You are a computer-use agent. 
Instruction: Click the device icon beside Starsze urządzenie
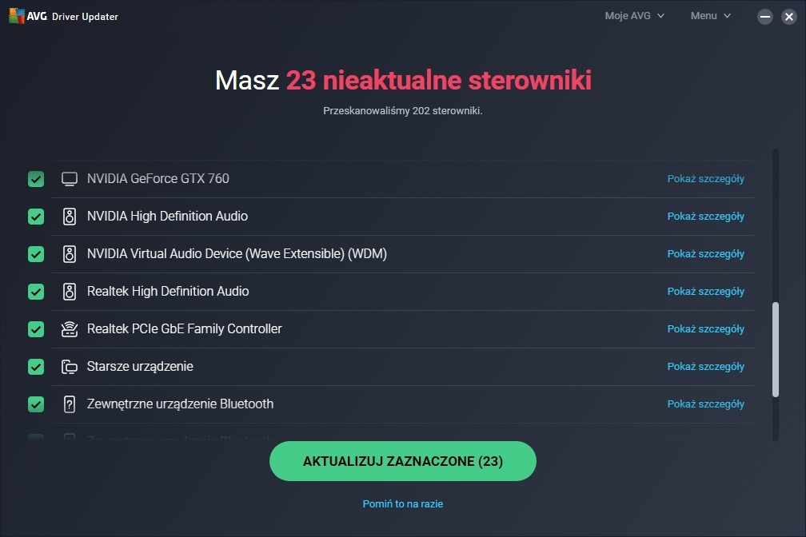pos(70,367)
